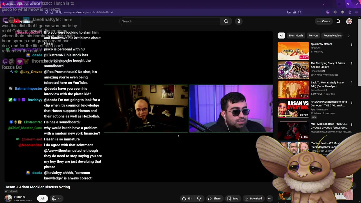361x203 pixels.
Task: Click the Unlisted badge under title
Action: pyautogui.click(x=11, y=191)
